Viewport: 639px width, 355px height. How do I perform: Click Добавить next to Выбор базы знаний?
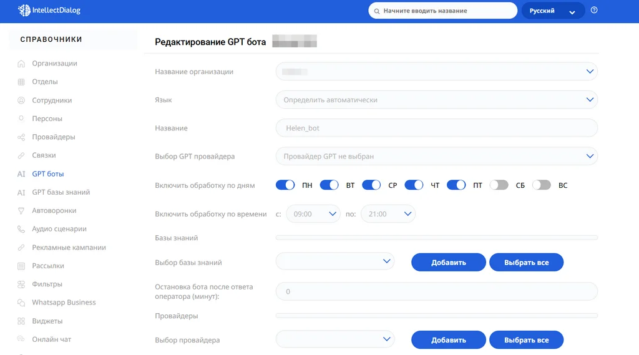448,263
